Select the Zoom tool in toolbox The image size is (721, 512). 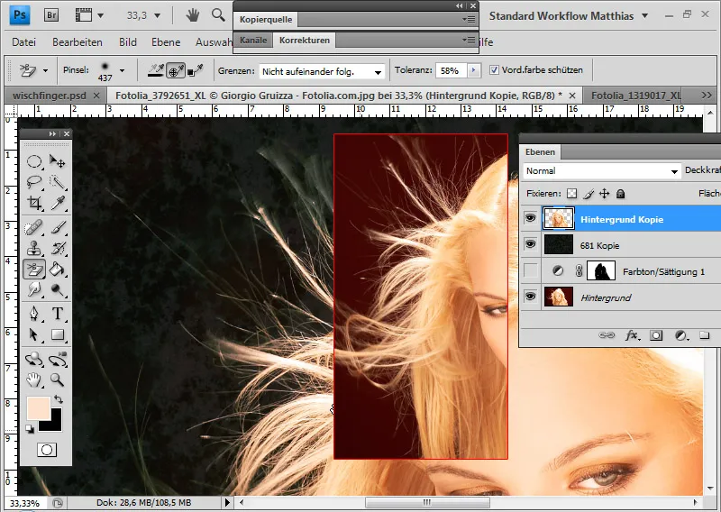[x=58, y=380]
